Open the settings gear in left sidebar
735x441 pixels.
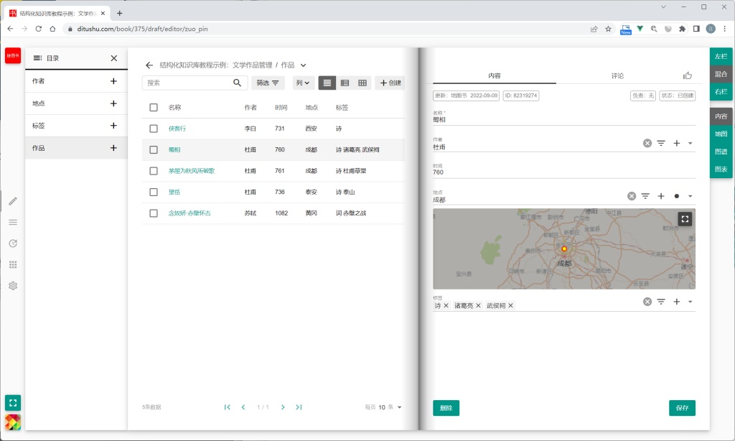pyautogui.click(x=13, y=286)
